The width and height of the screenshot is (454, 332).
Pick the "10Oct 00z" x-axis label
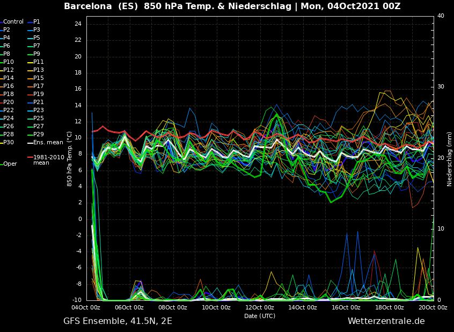coord(216,307)
